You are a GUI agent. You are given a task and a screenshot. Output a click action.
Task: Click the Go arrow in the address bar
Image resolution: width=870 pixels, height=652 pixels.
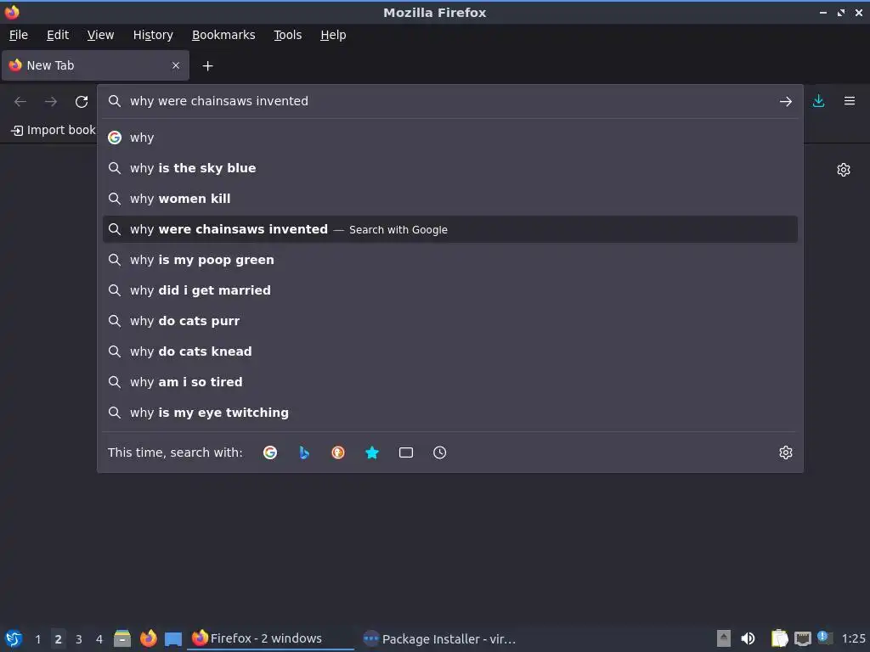786,102
